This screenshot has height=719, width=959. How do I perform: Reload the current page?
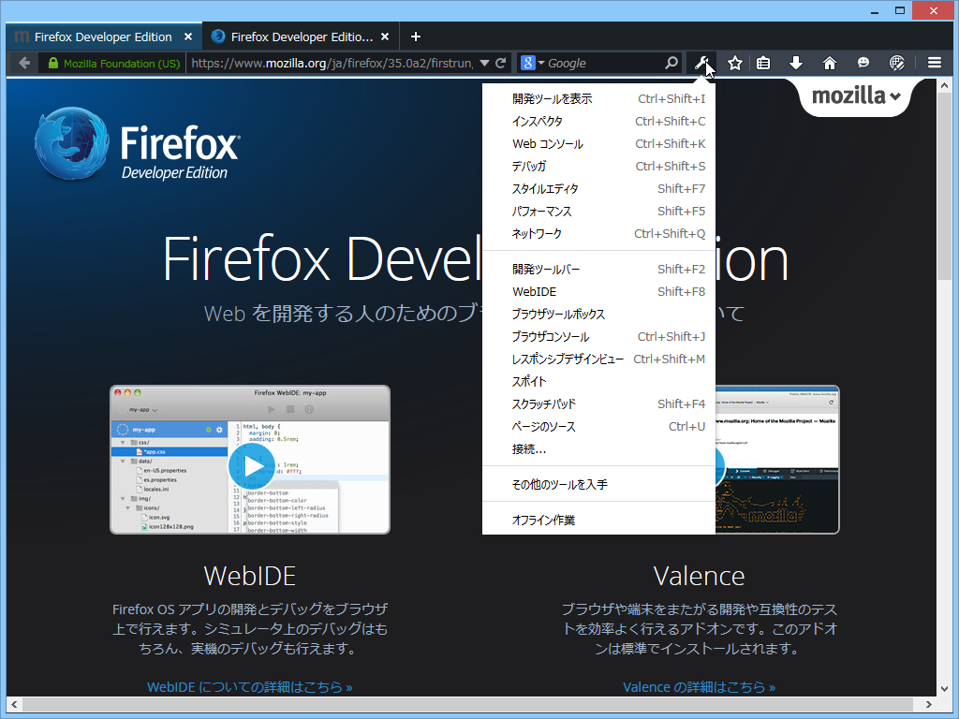(501, 62)
